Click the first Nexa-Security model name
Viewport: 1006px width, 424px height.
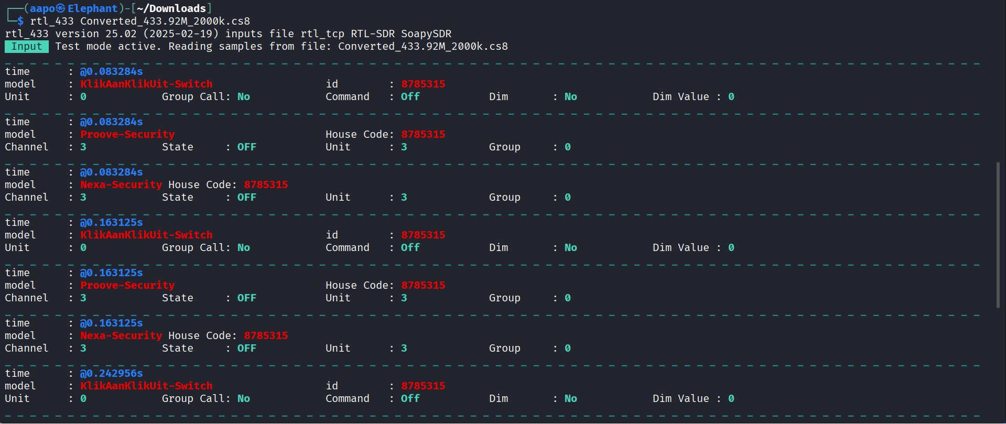[x=121, y=185]
